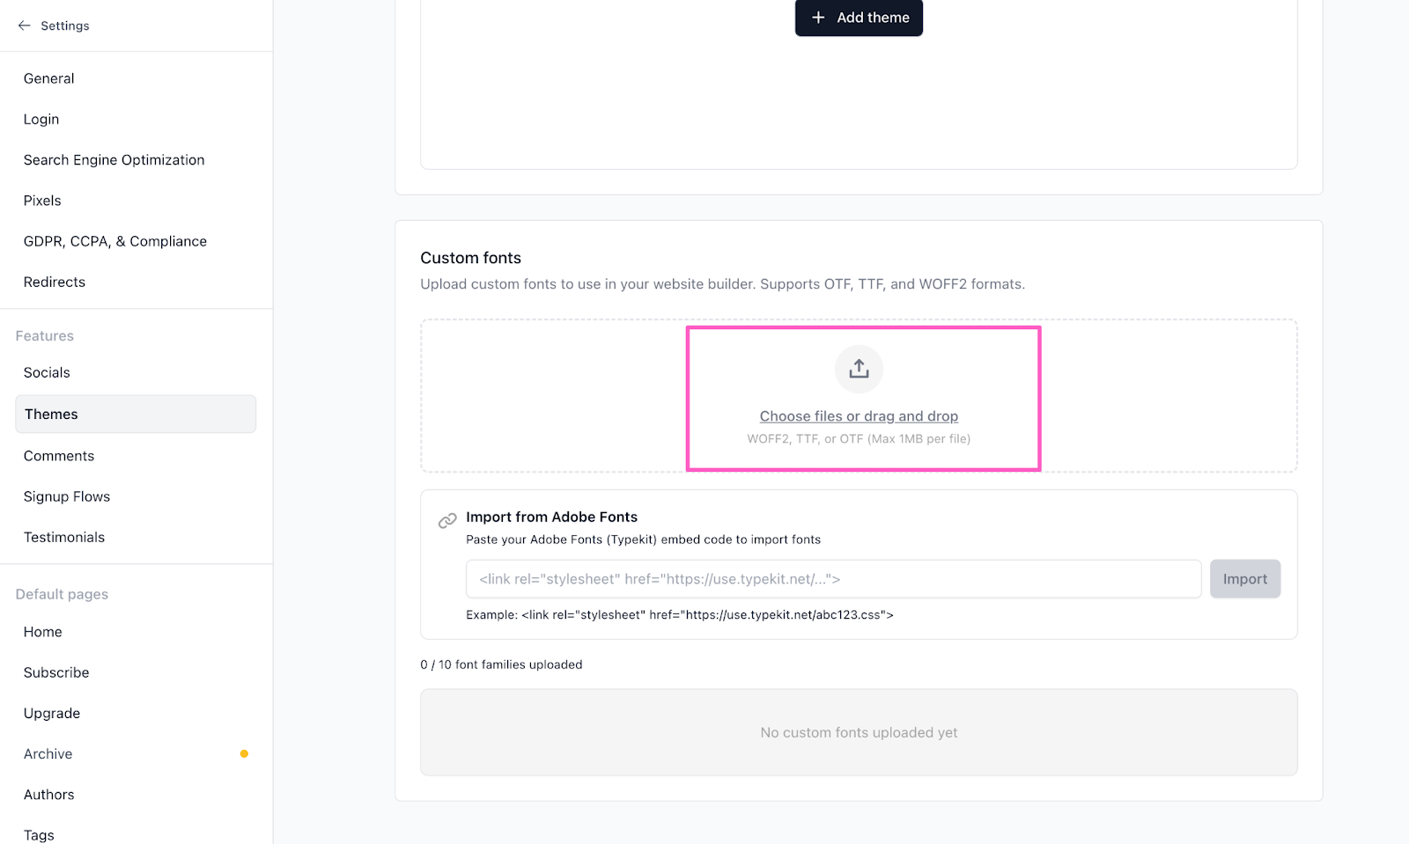
Task: Open the Comments settings
Action: [59, 456]
